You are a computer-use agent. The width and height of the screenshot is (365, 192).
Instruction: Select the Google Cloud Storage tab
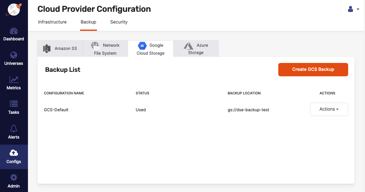(151, 49)
